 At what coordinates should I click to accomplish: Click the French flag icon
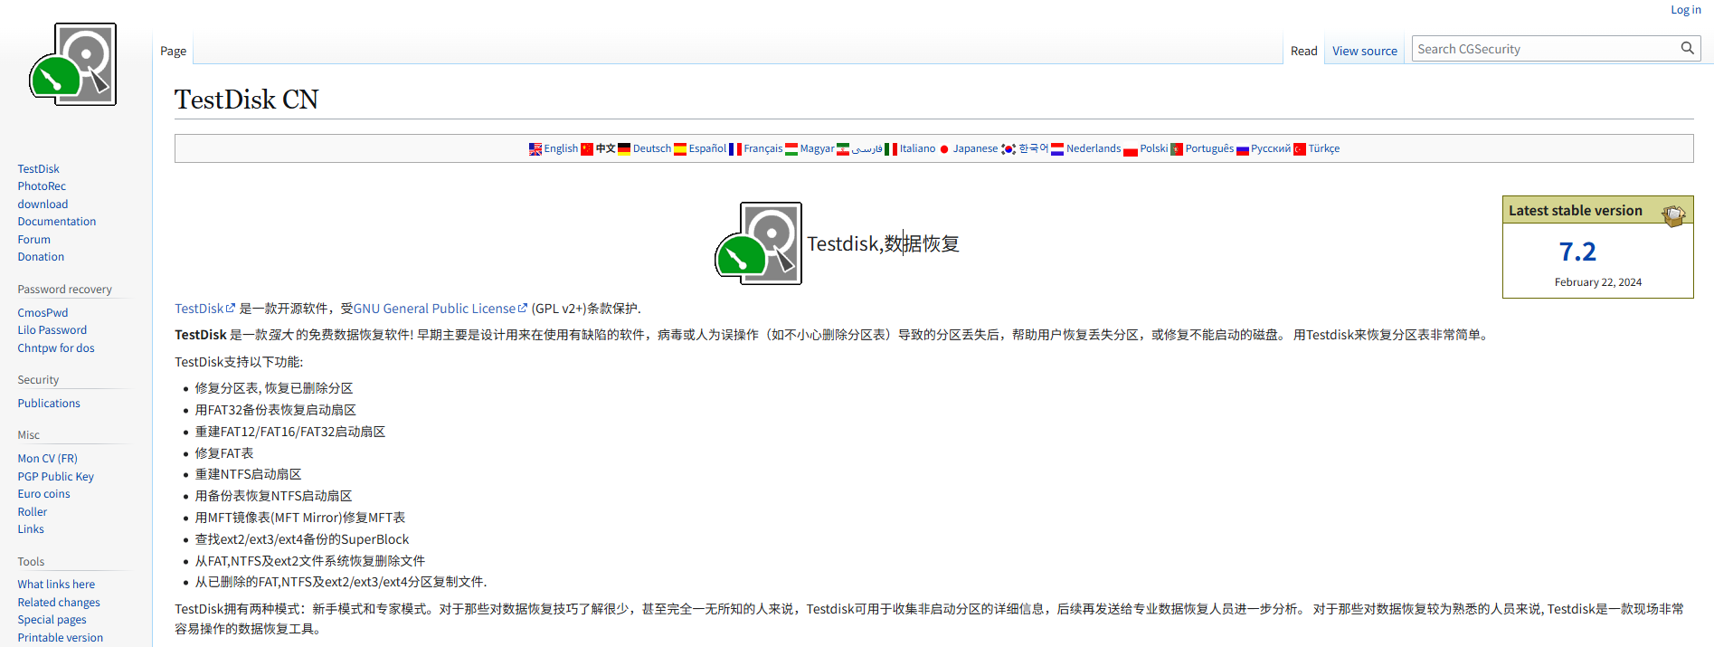coord(735,149)
